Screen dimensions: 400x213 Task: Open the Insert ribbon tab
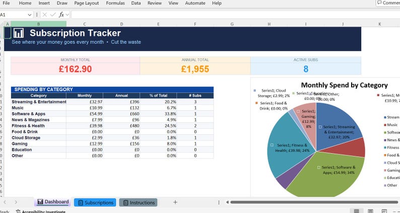pos(44,3)
